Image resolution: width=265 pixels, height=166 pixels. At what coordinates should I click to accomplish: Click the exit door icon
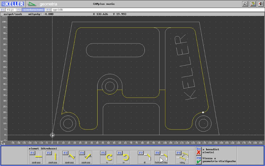(x=261, y=4)
